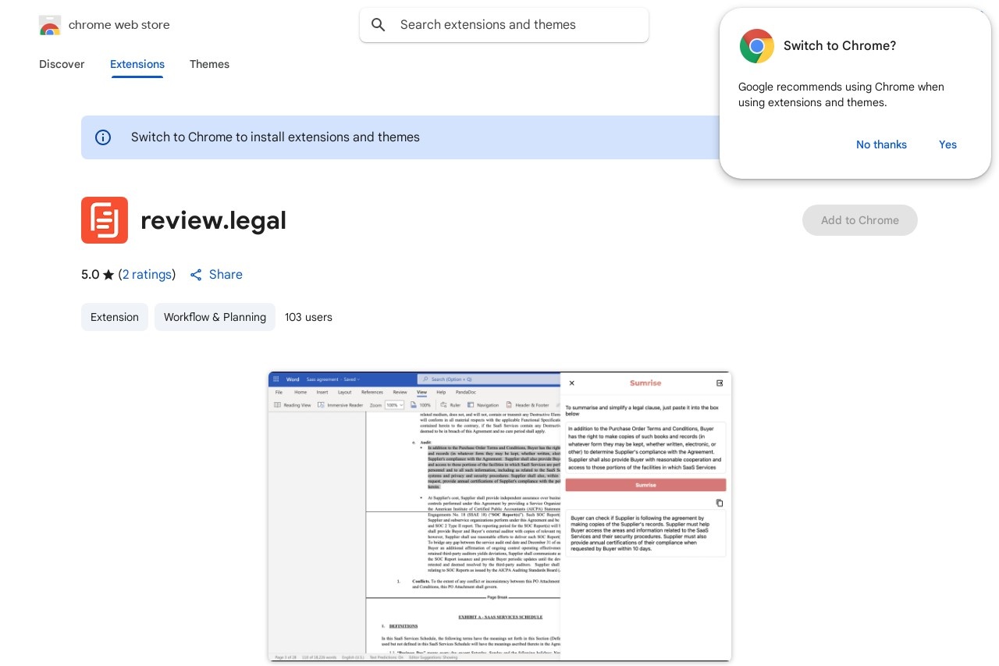Click the review.legal heading
999x666 pixels.
tap(213, 220)
